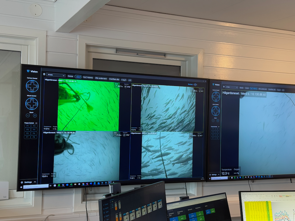Raise winch with left monitor Winch Control up arrow
The image size is (295, 221).
click(32, 100)
